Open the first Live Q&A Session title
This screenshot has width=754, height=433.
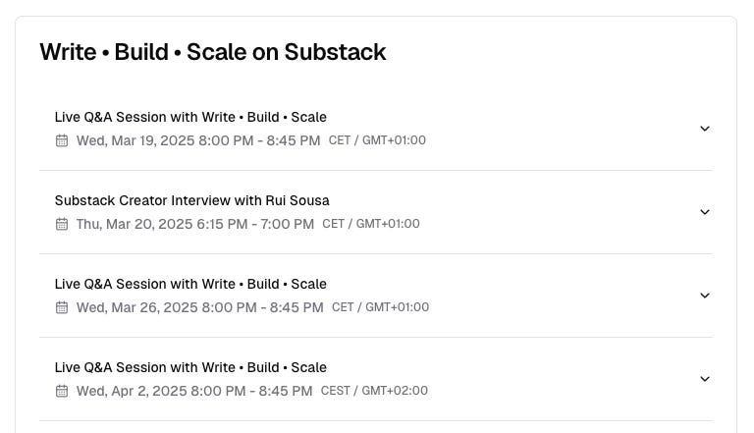click(x=190, y=117)
